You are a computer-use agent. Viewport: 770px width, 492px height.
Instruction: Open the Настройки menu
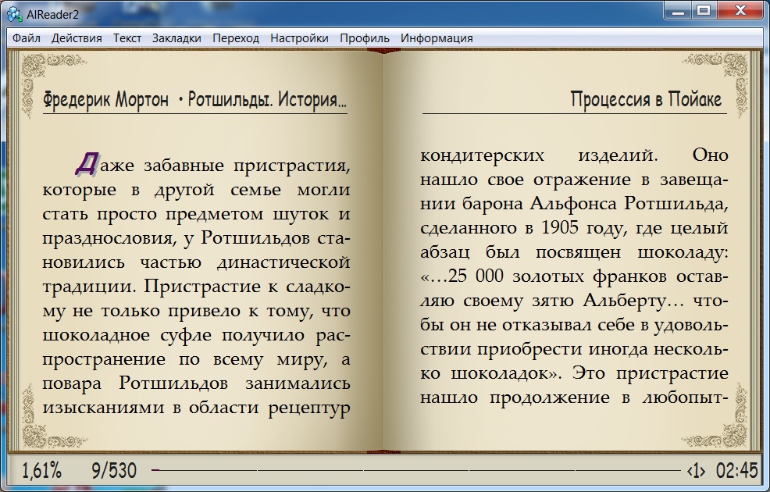coord(300,38)
